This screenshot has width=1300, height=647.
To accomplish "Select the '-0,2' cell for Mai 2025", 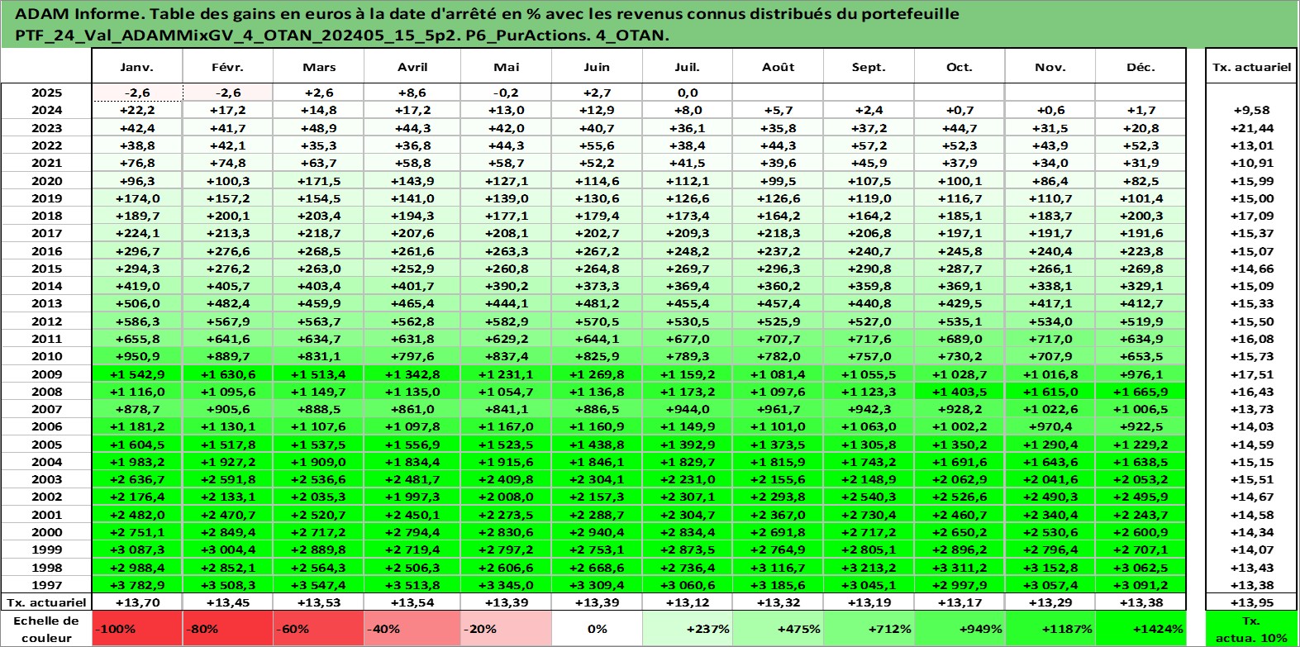I will click(x=506, y=93).
